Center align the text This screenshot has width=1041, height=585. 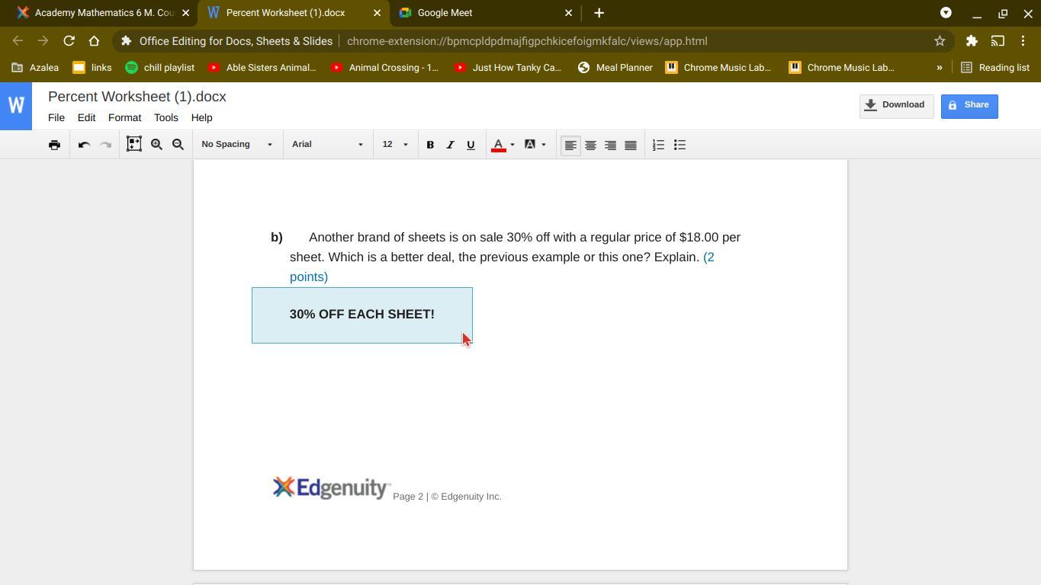click(590, 145)
